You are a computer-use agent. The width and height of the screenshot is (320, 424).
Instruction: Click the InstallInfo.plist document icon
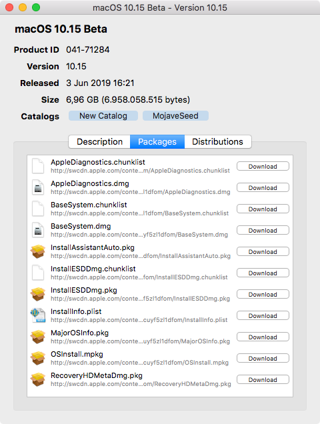pyautogui.click(x=38, y=315)
